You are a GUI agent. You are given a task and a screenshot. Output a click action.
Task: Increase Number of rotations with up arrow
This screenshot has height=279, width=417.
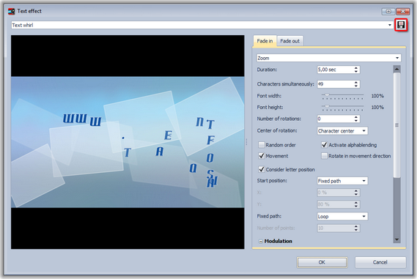[356, 117]
